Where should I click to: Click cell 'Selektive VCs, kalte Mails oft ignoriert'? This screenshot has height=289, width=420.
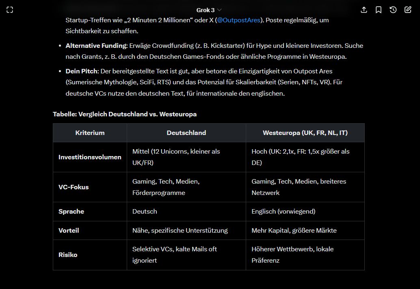[x=186, y=255]
